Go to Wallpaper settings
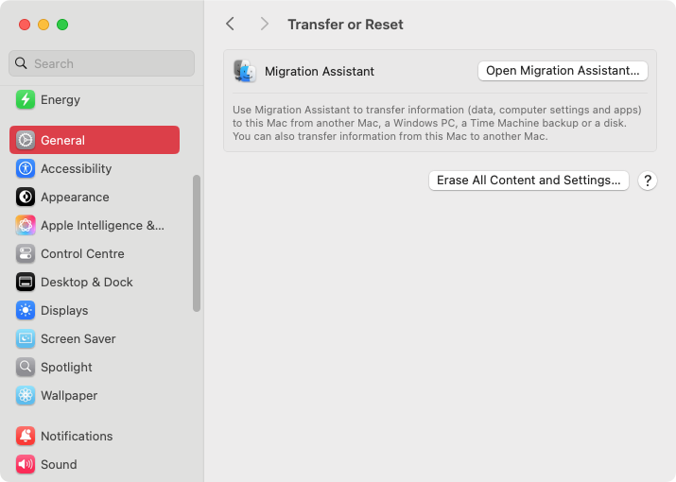 [x=95, y=396]
